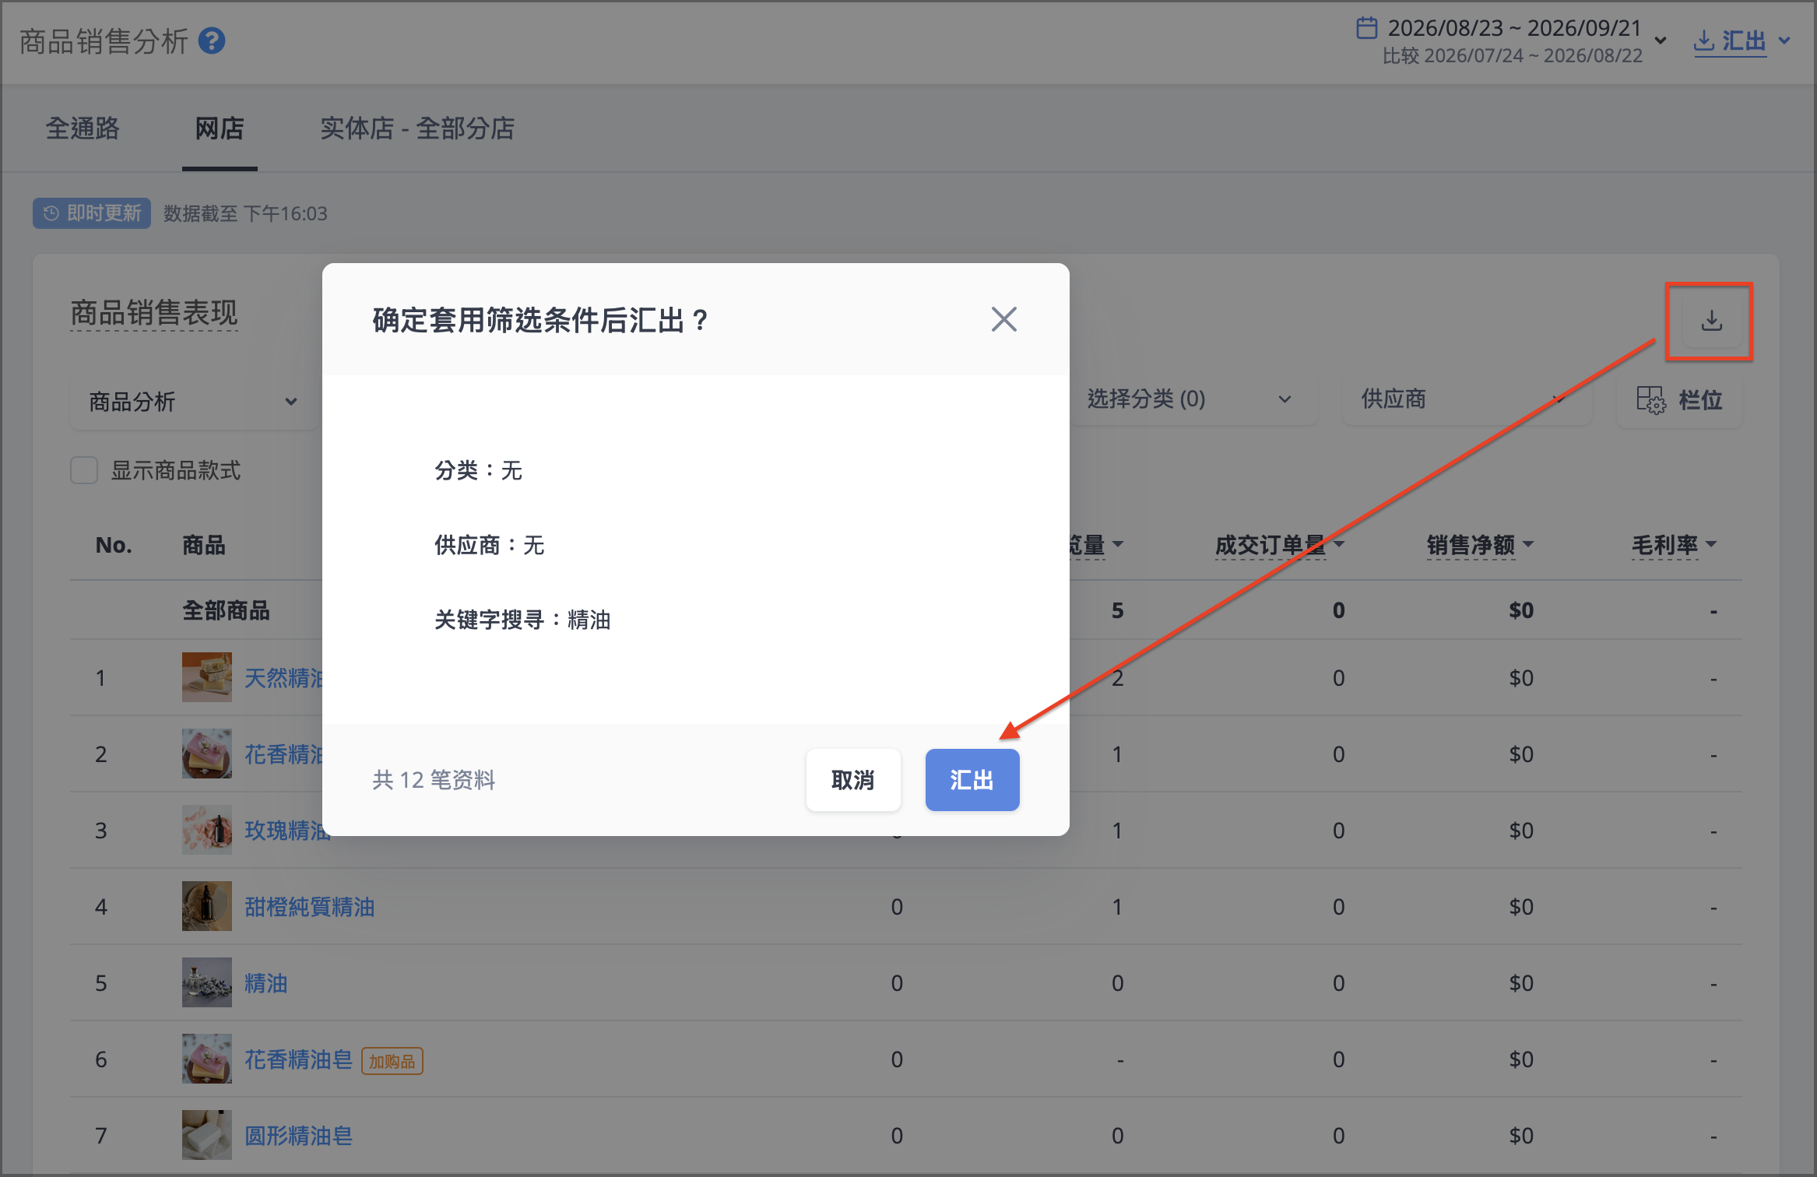Click the row 2 花香精油 product thumbnail
The width and height of the screenshot is (1817, 1177).
point(207,754)
